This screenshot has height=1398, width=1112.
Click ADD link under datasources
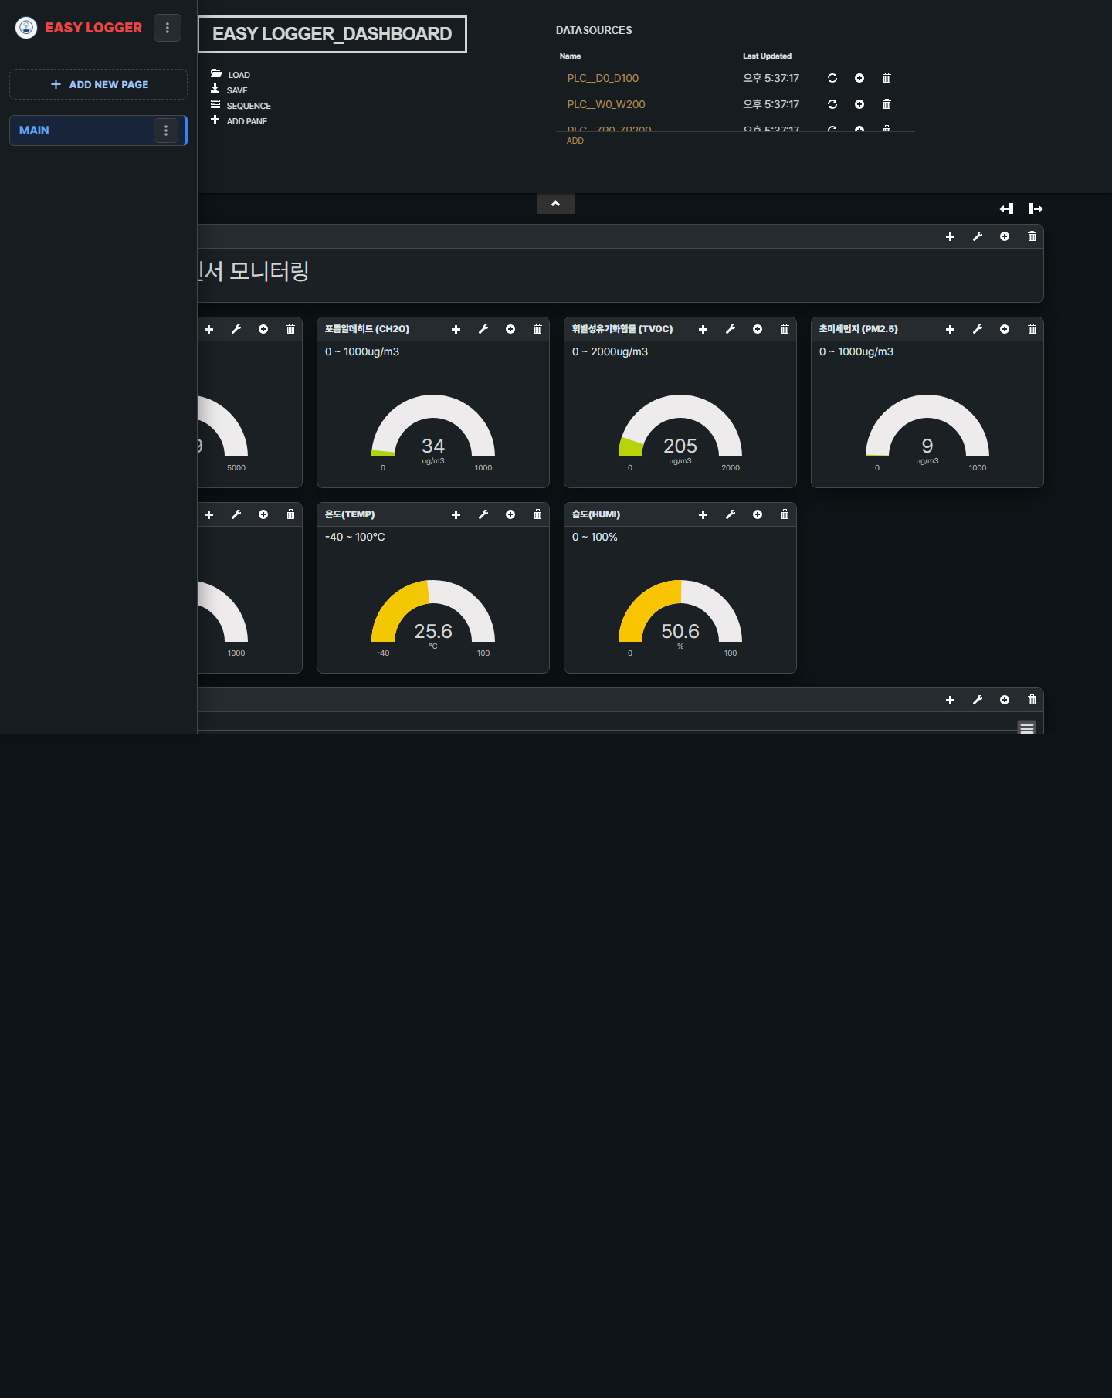(x=575, y=141)
